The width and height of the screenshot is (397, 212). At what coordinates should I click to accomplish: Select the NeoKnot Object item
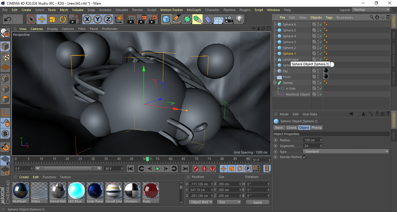tap(298, 94)
